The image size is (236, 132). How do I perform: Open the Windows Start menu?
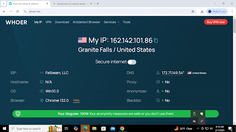point(5,129)
